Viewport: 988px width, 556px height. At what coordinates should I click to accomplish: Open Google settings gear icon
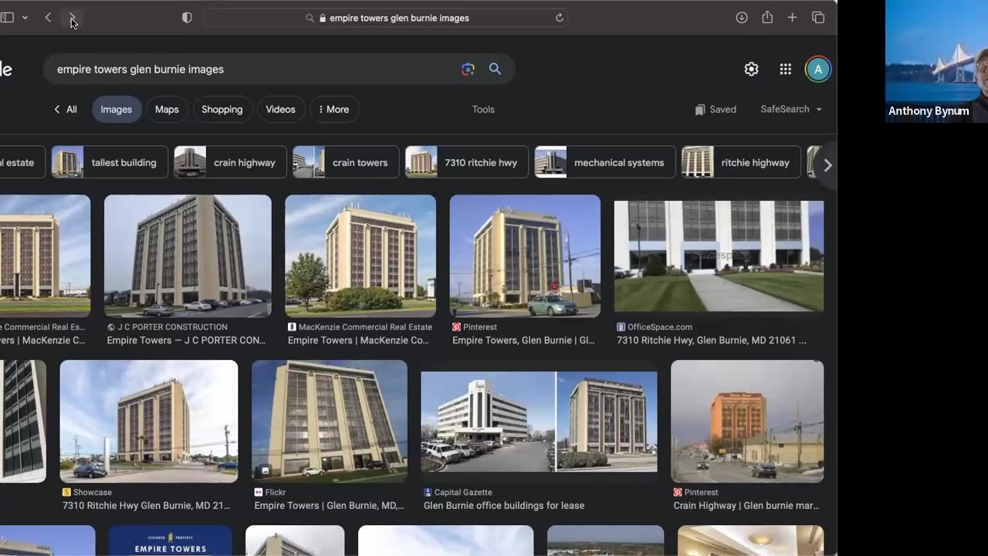coord(751,69)
